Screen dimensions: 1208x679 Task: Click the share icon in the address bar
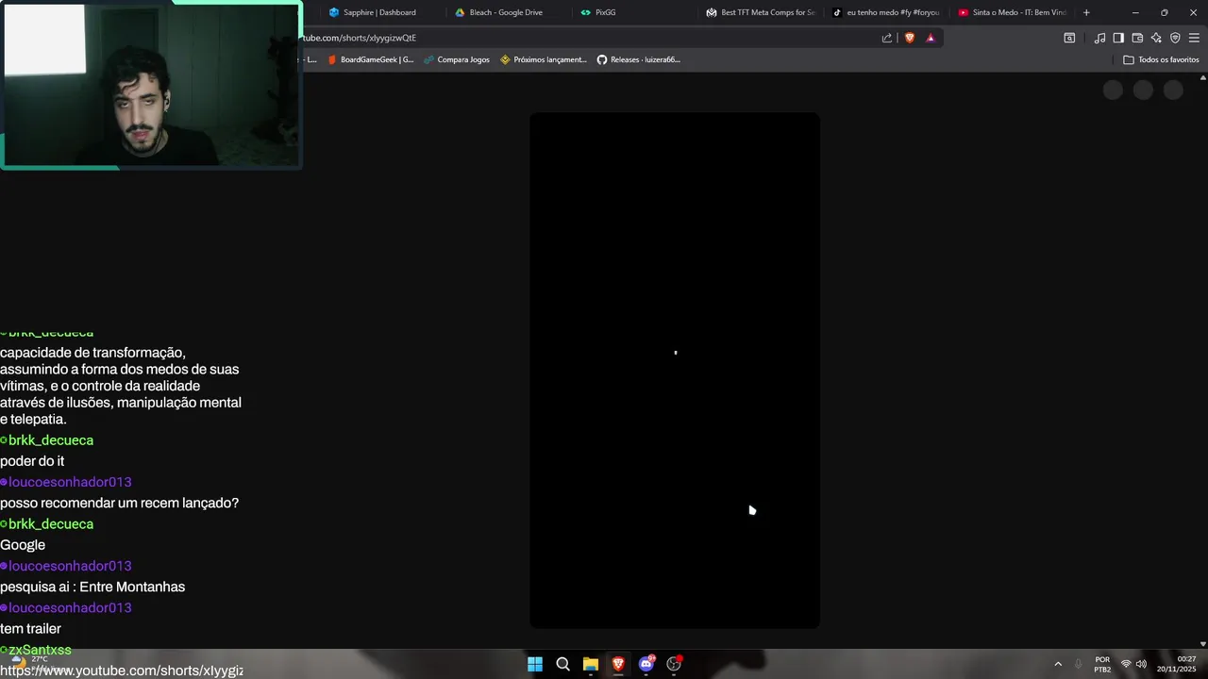(887, 38)
